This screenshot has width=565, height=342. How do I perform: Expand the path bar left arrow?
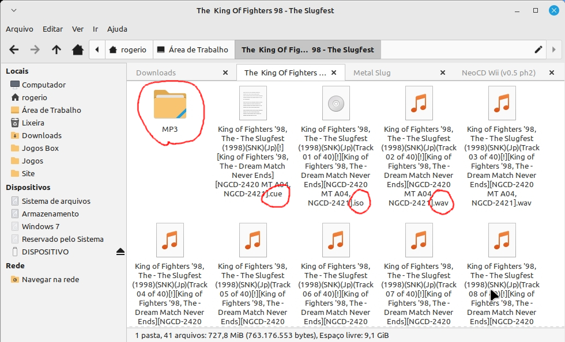point(97,50)
